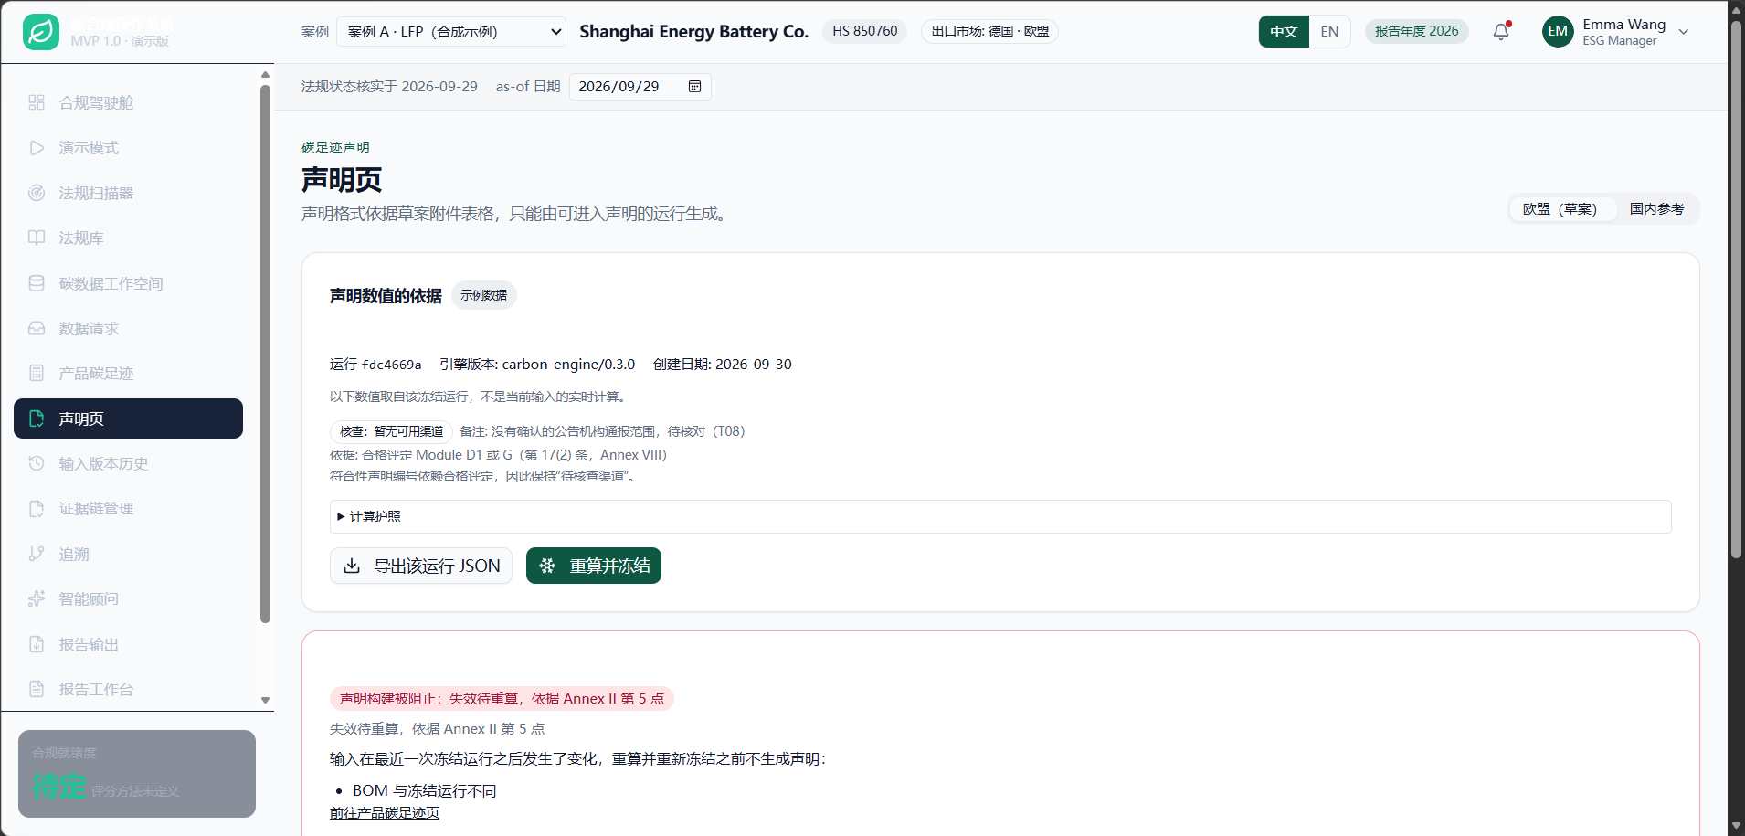
Task: Open 合规驾驶舱 dashboard icon in sidebar
Action: [x=37, y=102]
